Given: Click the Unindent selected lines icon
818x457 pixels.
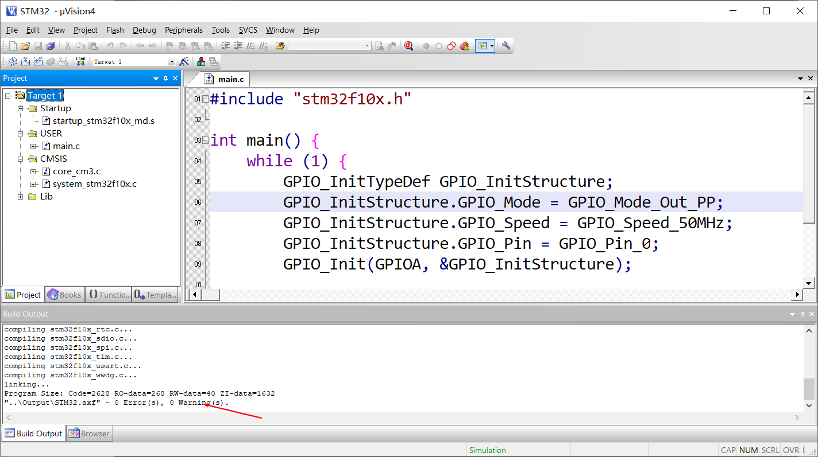Looking at the screenshot, I should [238, 46].
